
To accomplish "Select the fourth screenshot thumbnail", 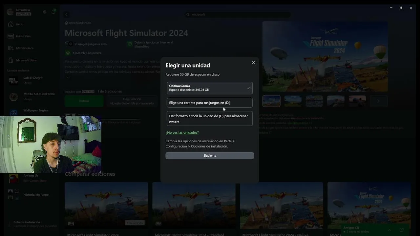I will tap(336, 101).
